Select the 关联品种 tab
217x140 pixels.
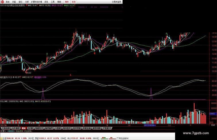5,128
